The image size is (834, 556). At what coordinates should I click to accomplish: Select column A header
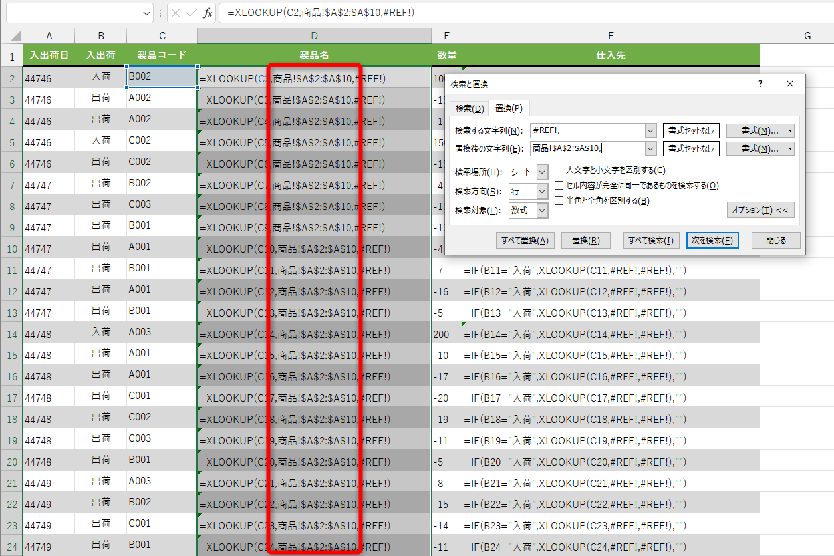49,35
